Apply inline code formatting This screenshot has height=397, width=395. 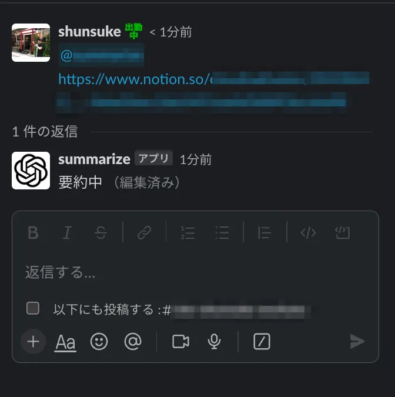coord(308,232)
